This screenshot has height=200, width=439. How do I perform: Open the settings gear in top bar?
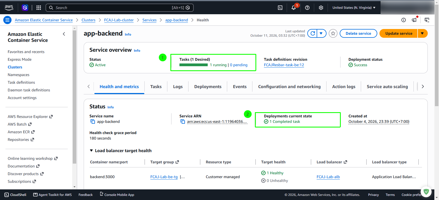(x=321, y=8)
